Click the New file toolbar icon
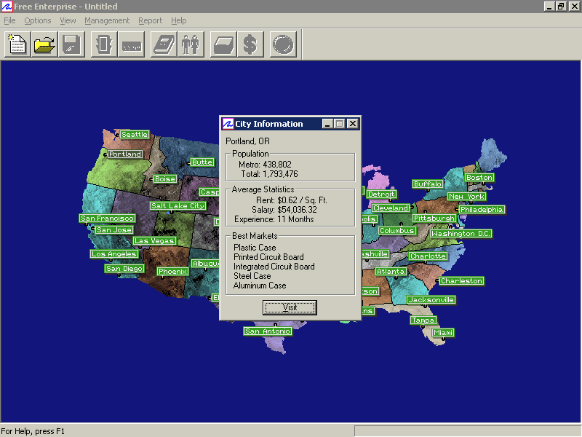Viewport: 582px width, 437px height. (x=17, y=45)
